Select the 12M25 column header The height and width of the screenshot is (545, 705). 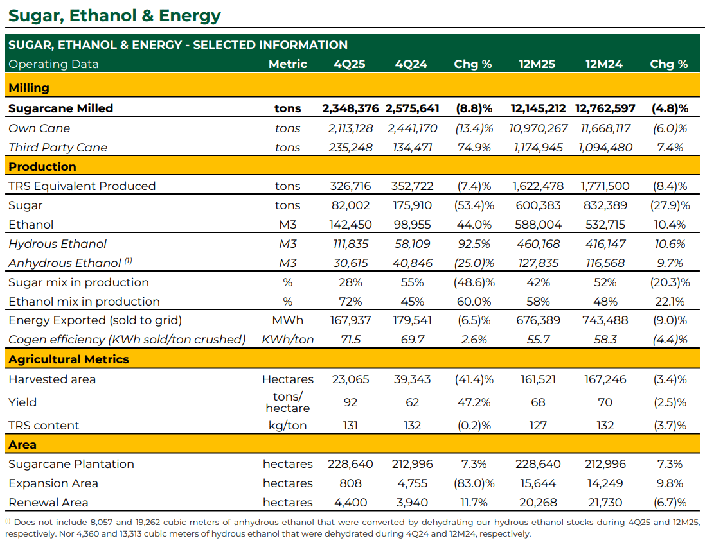pos(537,64)
